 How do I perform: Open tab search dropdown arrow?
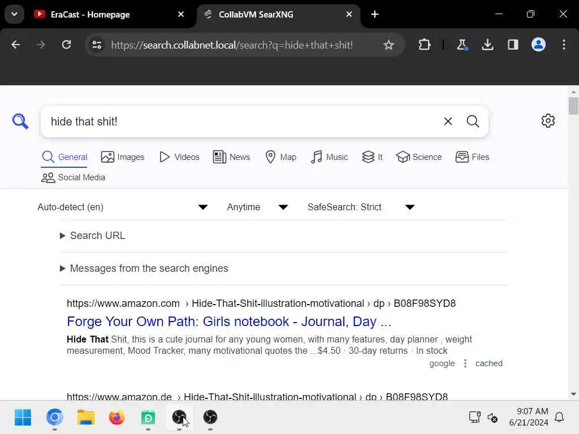[14, 14]
